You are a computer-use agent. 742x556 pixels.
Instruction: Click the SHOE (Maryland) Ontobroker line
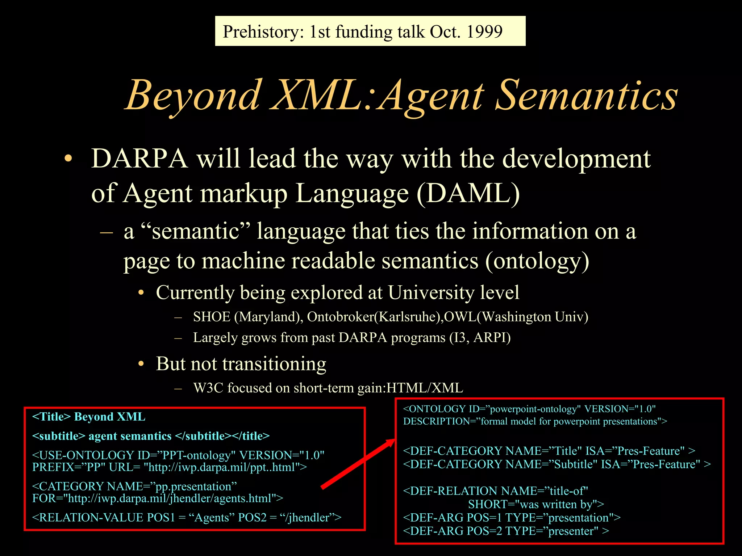(x=390, y=317)
